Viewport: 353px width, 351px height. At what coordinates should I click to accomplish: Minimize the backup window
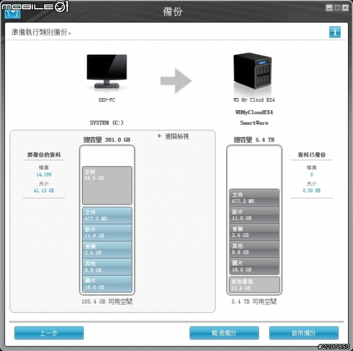[x=329, y=8]
